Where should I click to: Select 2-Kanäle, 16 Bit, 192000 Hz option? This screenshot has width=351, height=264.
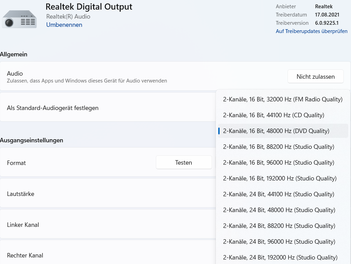(x=283, y=178)
